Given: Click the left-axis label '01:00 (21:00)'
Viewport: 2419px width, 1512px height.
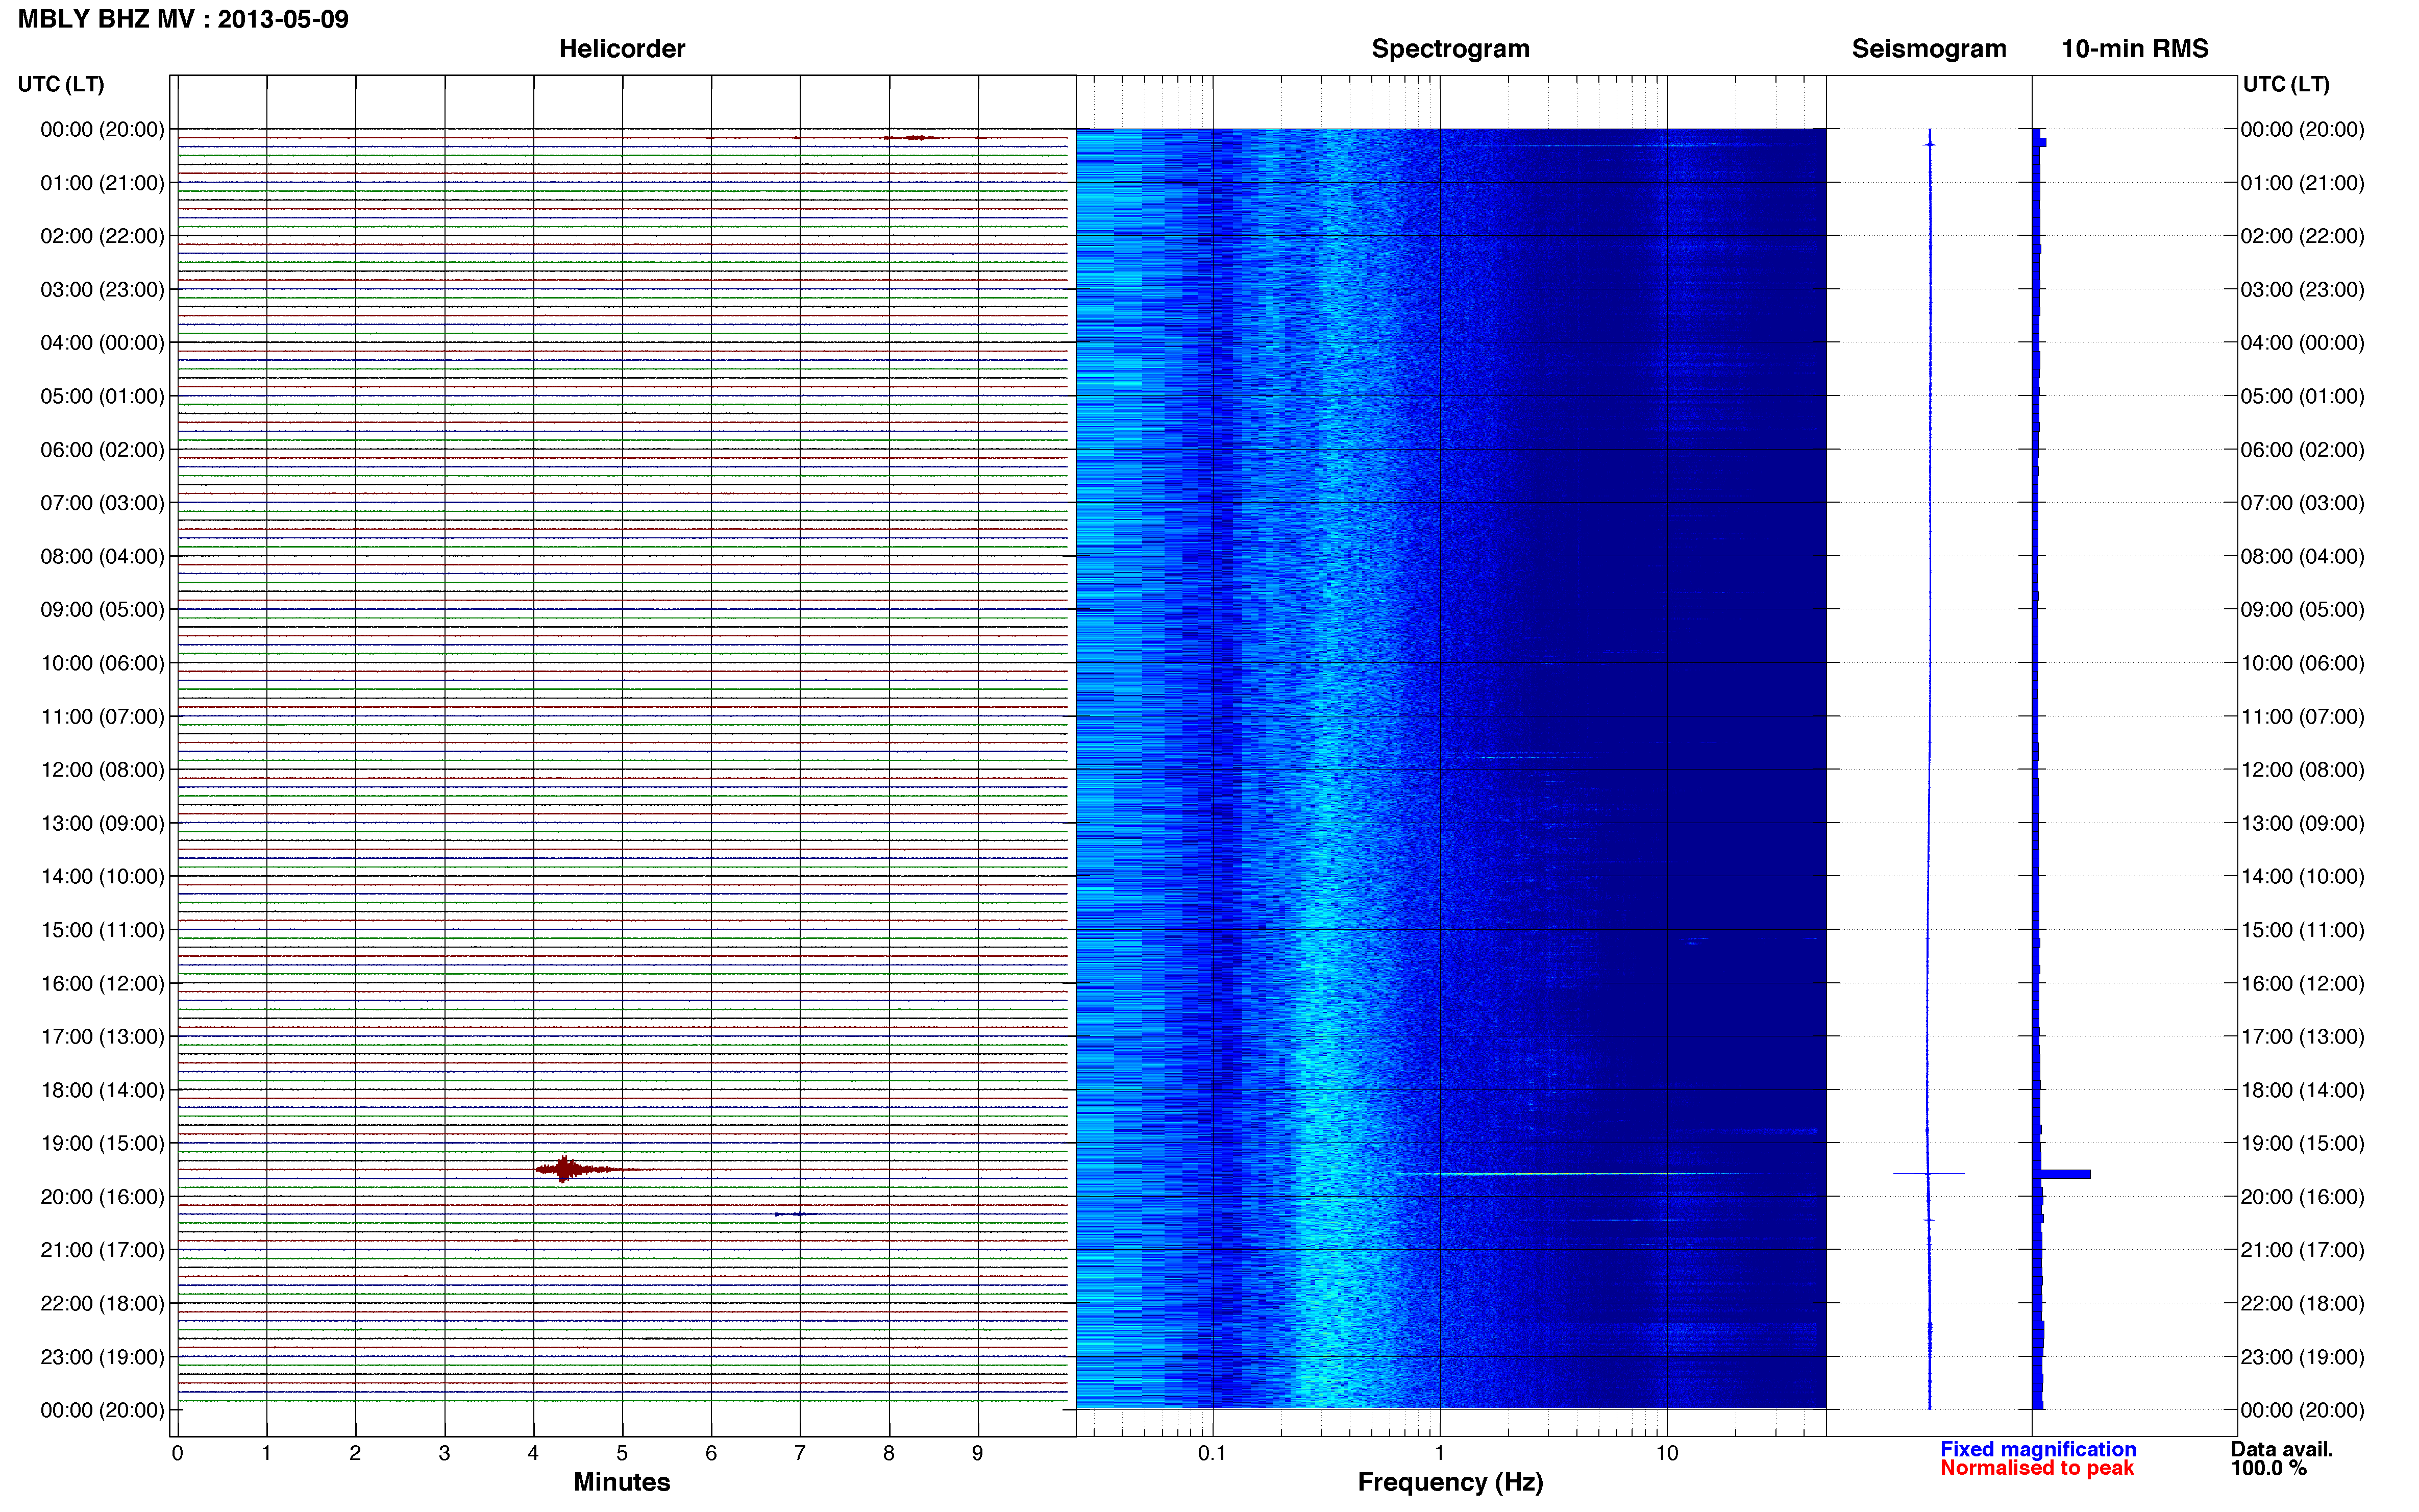Looking at the screenshot, I should click(x=102, y=183).
